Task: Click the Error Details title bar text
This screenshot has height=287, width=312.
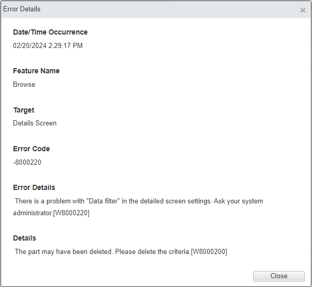Action: (x=22, y=9)
